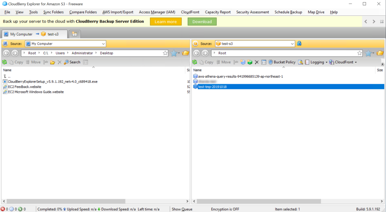Open the Schedule Backup menu
This screenshot has width=386, height=212.
tap(288, 12)
